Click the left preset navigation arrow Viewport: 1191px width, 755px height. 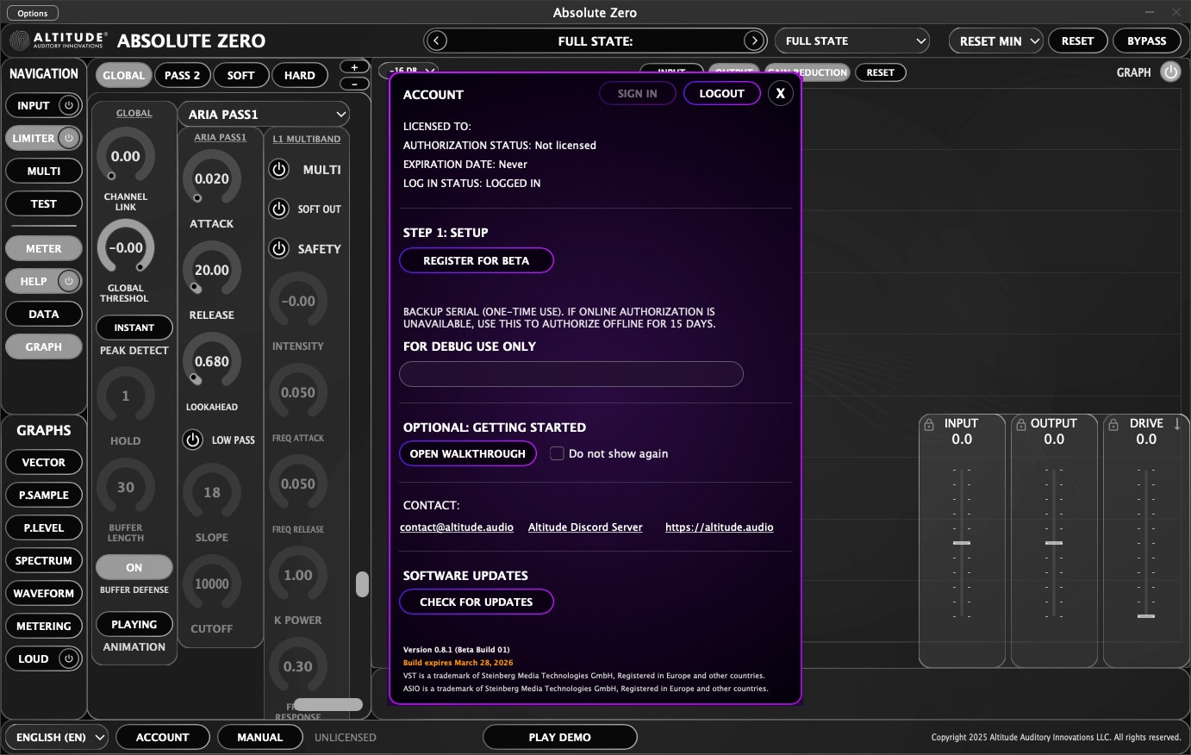[436, 41]
